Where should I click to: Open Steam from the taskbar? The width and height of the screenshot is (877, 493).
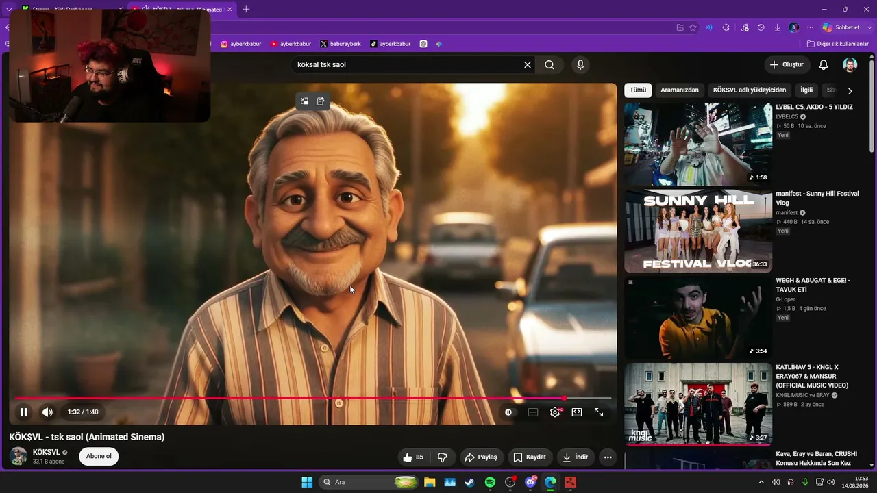pyautogui.click(x=469, y=482)
